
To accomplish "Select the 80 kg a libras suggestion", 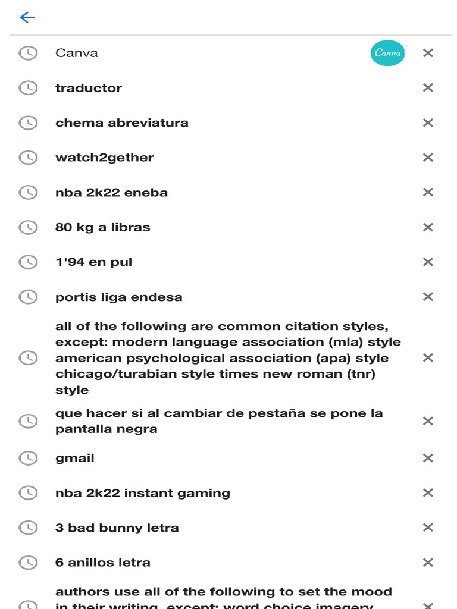I will 103,227.
